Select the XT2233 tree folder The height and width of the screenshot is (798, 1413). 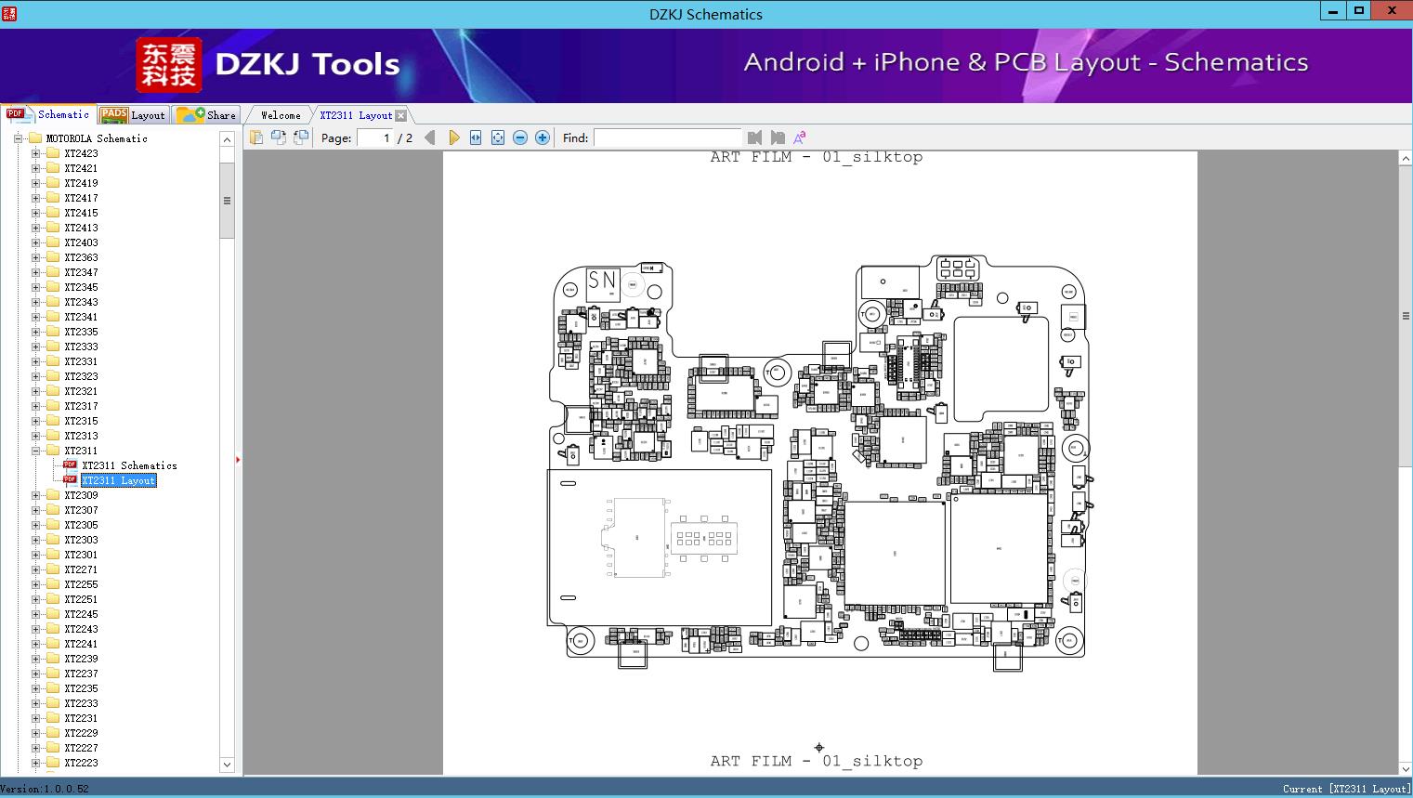tap(81, 703)
